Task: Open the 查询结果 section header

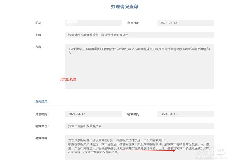Action: pos(41,101)
